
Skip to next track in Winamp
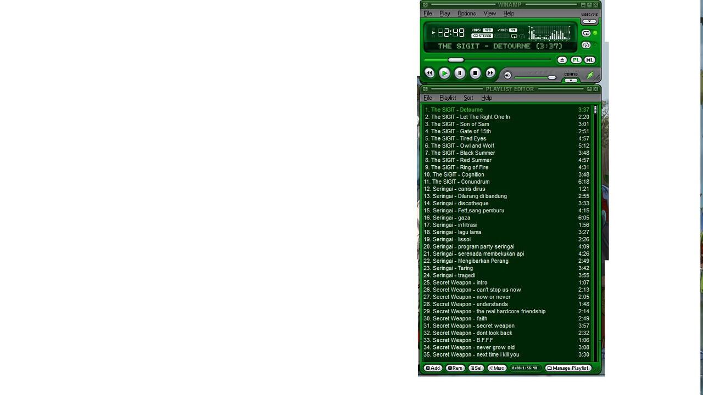(490, 73)
